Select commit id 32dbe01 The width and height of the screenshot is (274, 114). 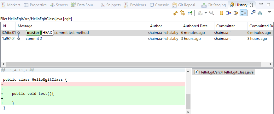pos(9,33)
